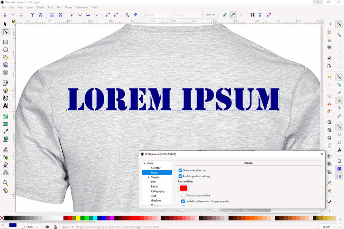Open the Extensions menu
Viewport: 344px width, 229px height.
tap(82, 7)
